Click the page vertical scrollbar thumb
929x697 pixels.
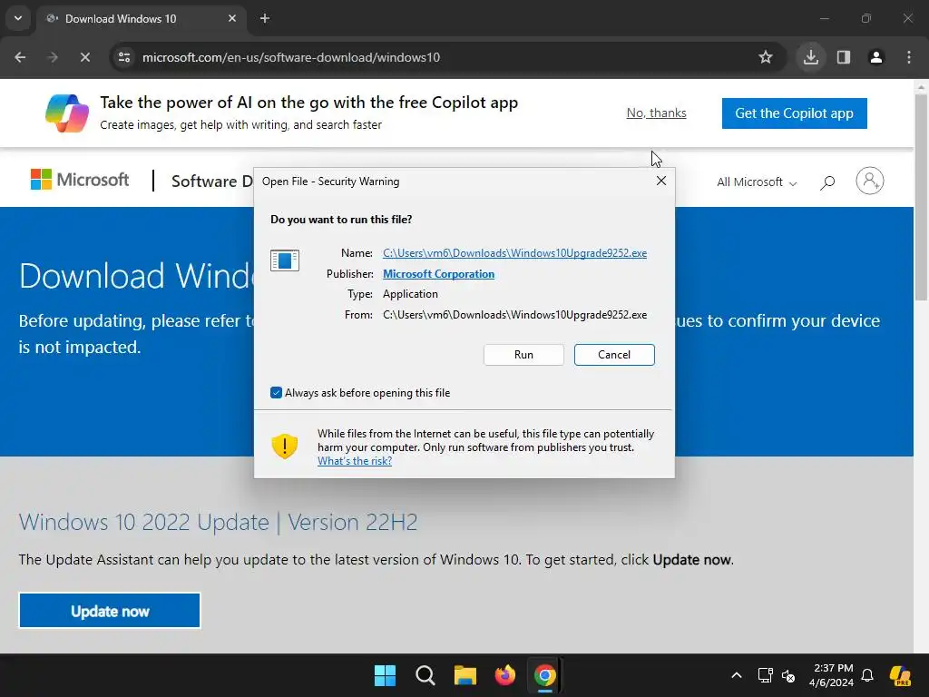[x=921, y=197]
